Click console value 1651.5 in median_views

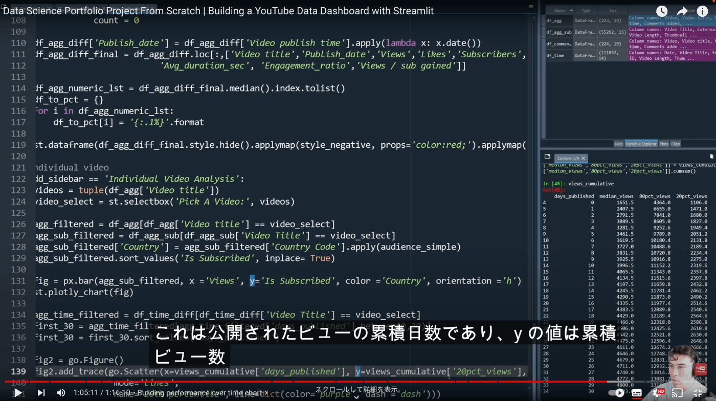coord(625,203)
